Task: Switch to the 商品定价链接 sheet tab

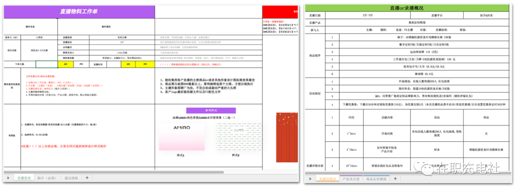Action: pyautogui.click(x=376, y=179)
